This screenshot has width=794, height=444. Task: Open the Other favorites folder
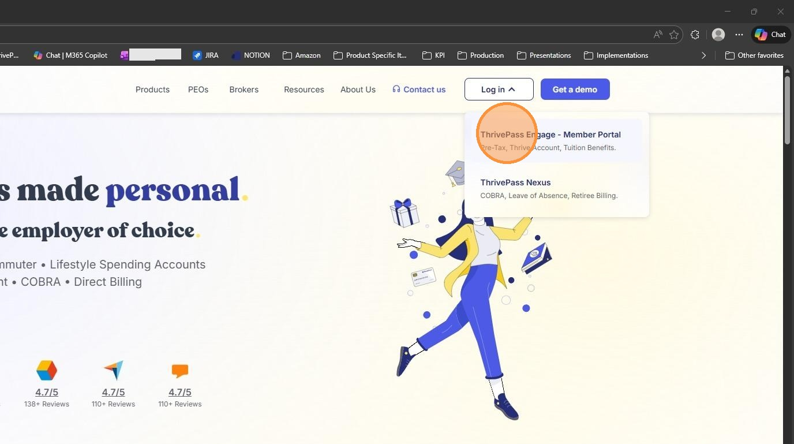click(x=754, y=55)
